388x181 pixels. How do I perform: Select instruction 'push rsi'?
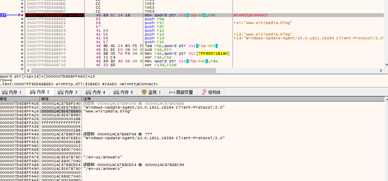click(154, 23)
